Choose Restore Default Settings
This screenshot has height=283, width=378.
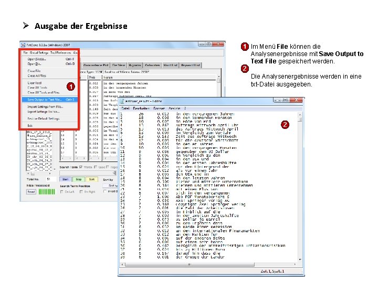click(x=49, y=118)
